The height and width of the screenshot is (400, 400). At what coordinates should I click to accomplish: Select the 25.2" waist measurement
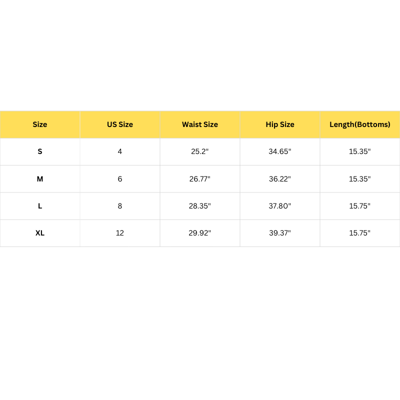click(200, 151)
